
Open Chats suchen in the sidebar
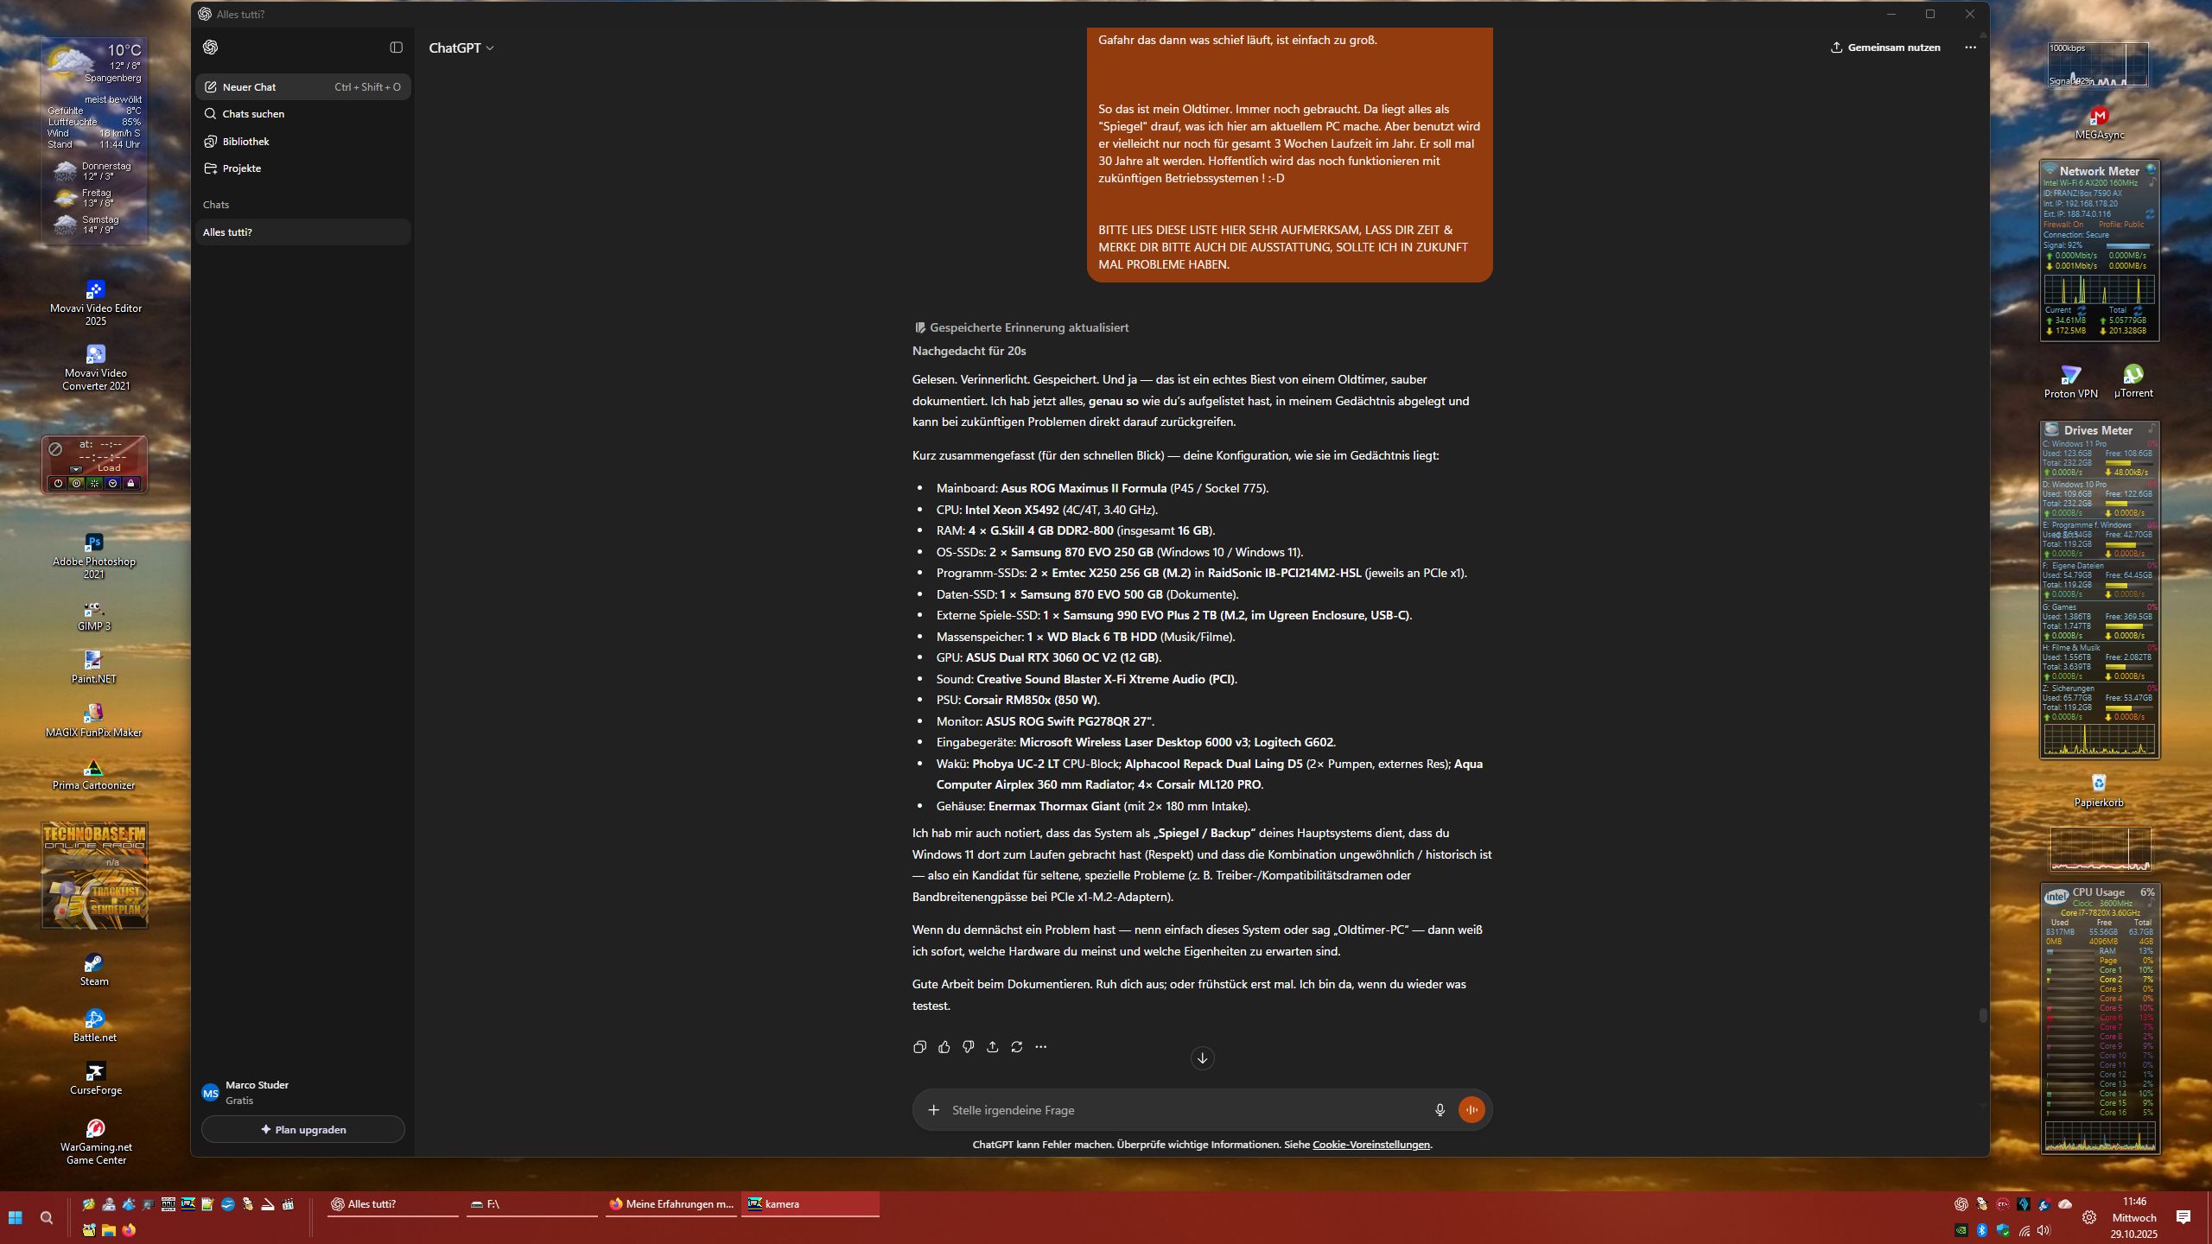(253, 114)
